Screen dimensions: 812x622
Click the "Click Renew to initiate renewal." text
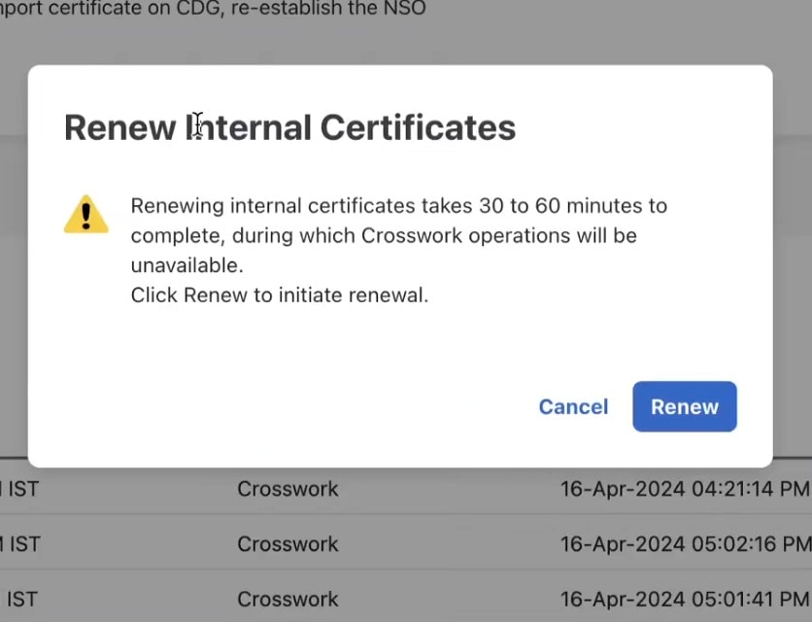pos(280,294)
